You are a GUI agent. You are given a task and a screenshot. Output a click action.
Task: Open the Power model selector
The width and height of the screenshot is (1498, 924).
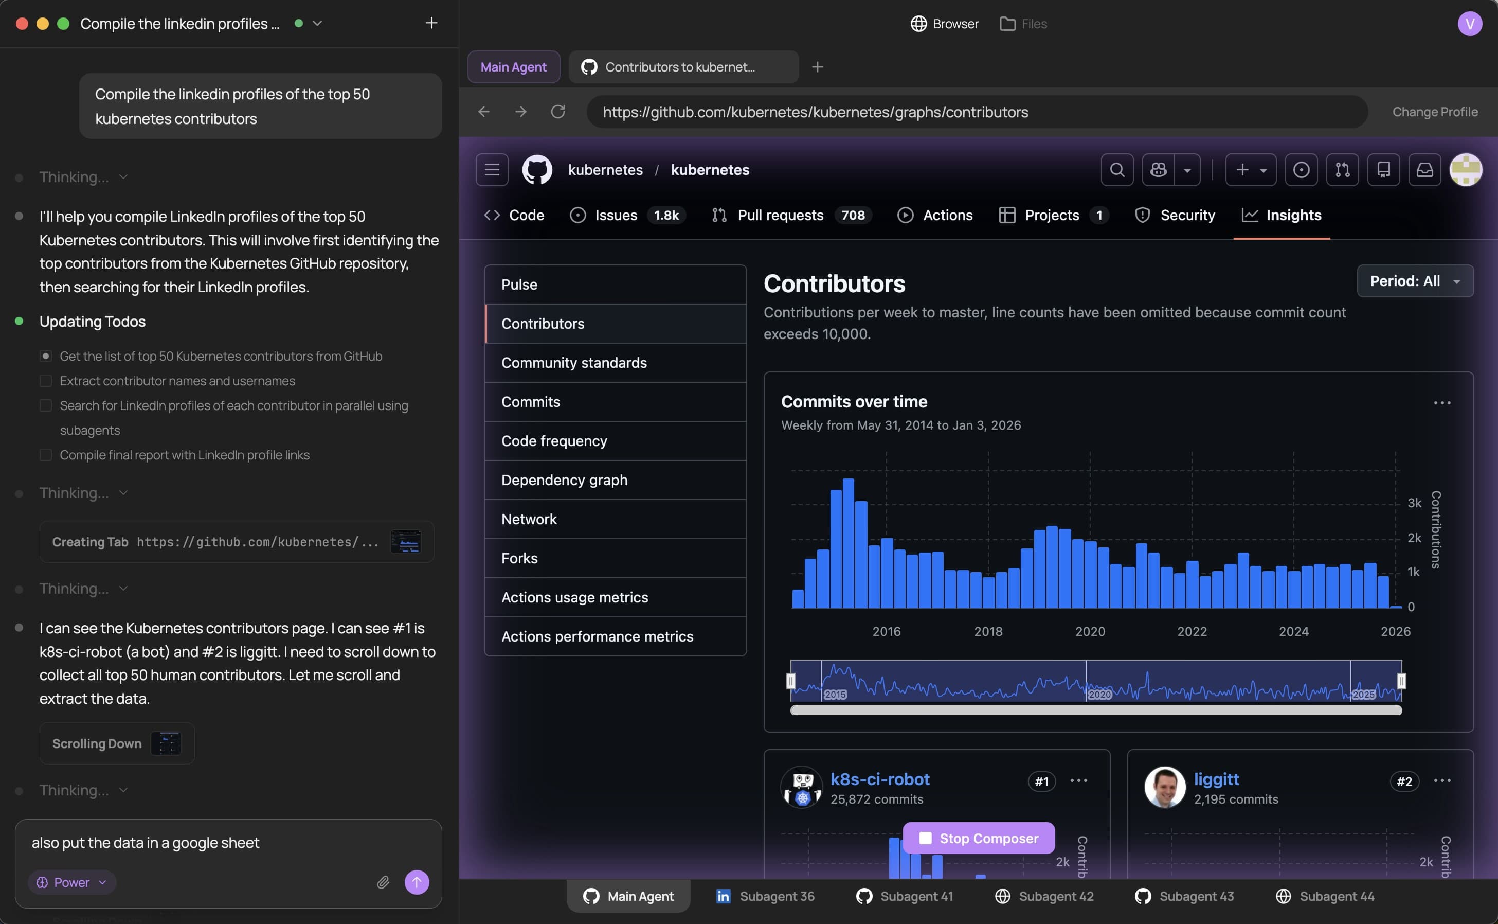[x=71, y=882]
